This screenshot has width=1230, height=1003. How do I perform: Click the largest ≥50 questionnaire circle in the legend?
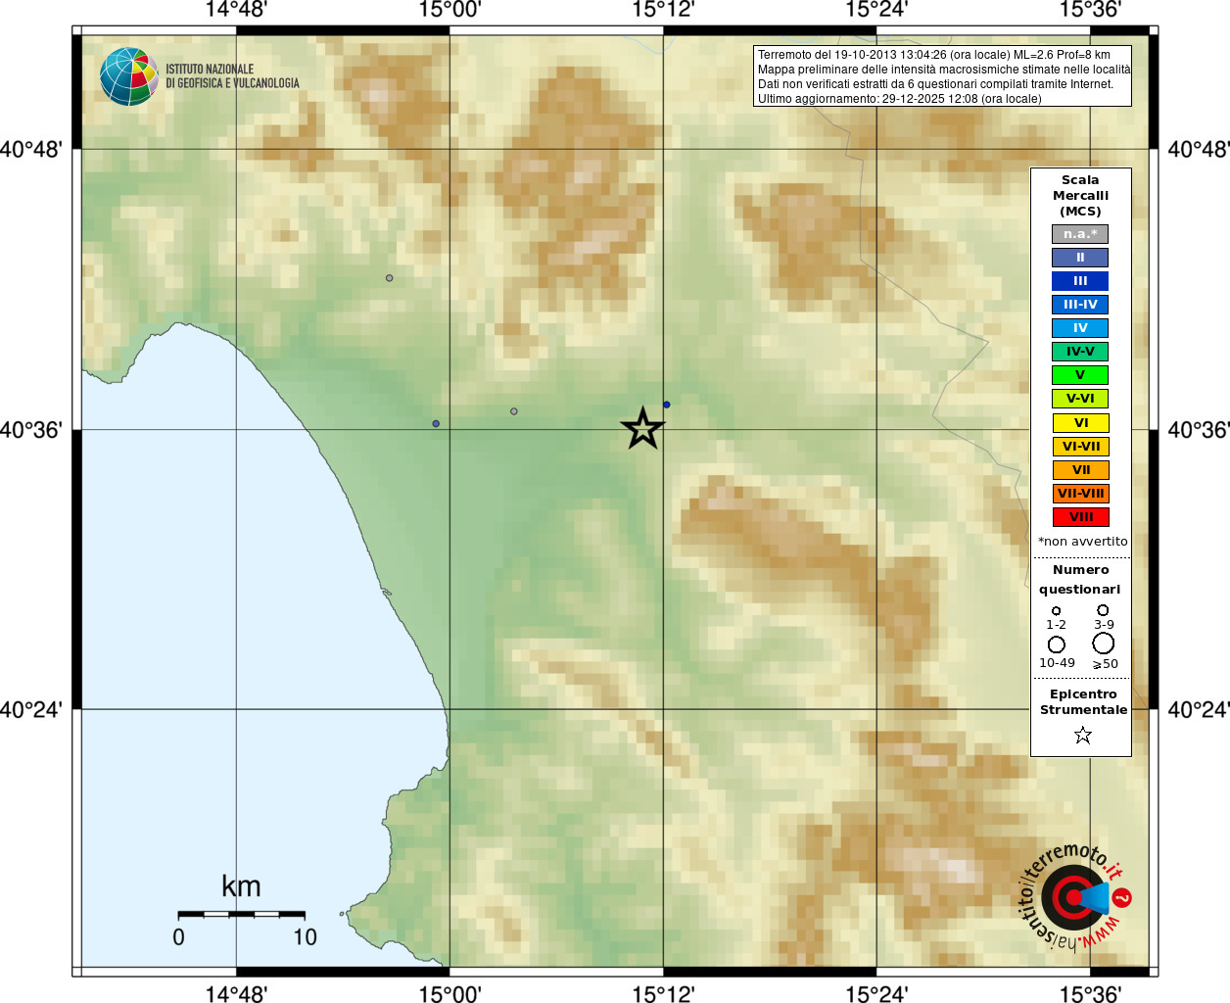(1104, 644)
